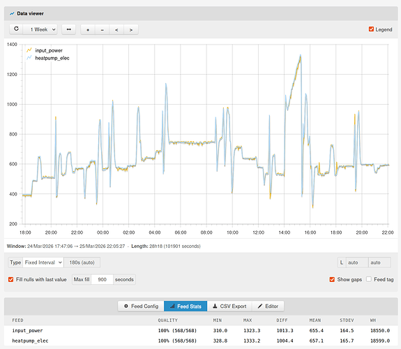The image size is (401, 349).
Task: Zoom out with the minus icon
Action: coord(103,30)
